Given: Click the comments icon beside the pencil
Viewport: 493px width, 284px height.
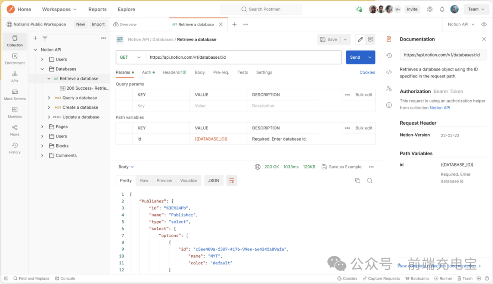Looking at the screenshot, I should [x=371, y=40].
